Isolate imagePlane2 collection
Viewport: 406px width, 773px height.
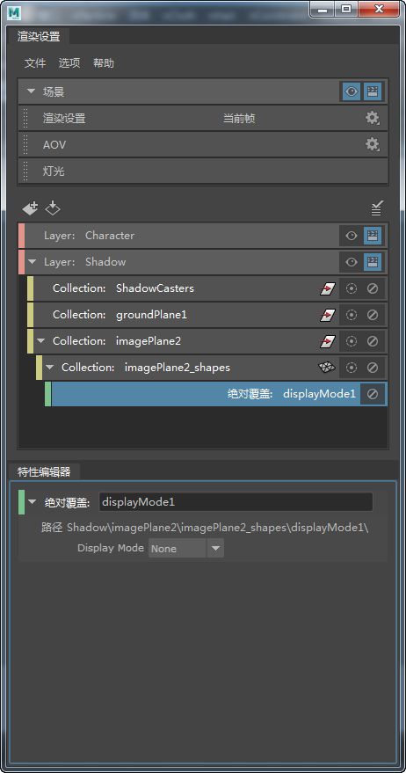(352, 341)
